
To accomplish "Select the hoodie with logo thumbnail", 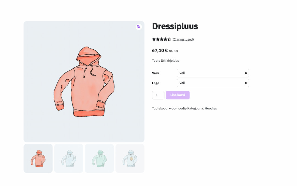I will (x=130, y=158).
